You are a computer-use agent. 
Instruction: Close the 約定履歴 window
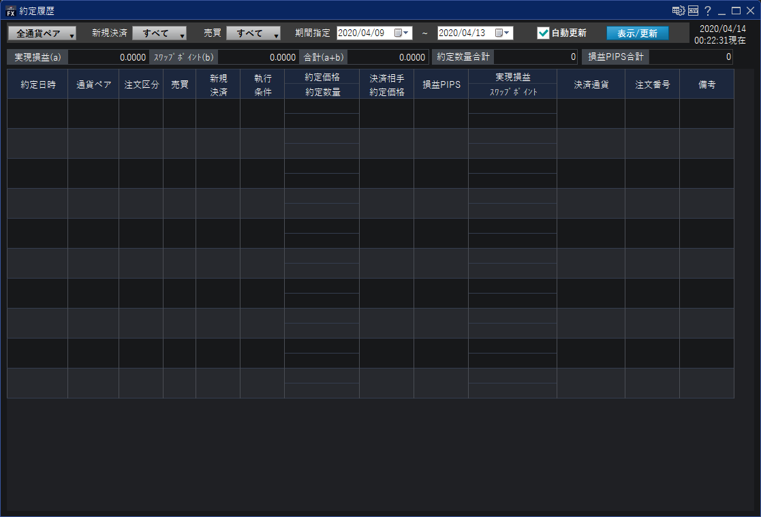click(750, 10)
